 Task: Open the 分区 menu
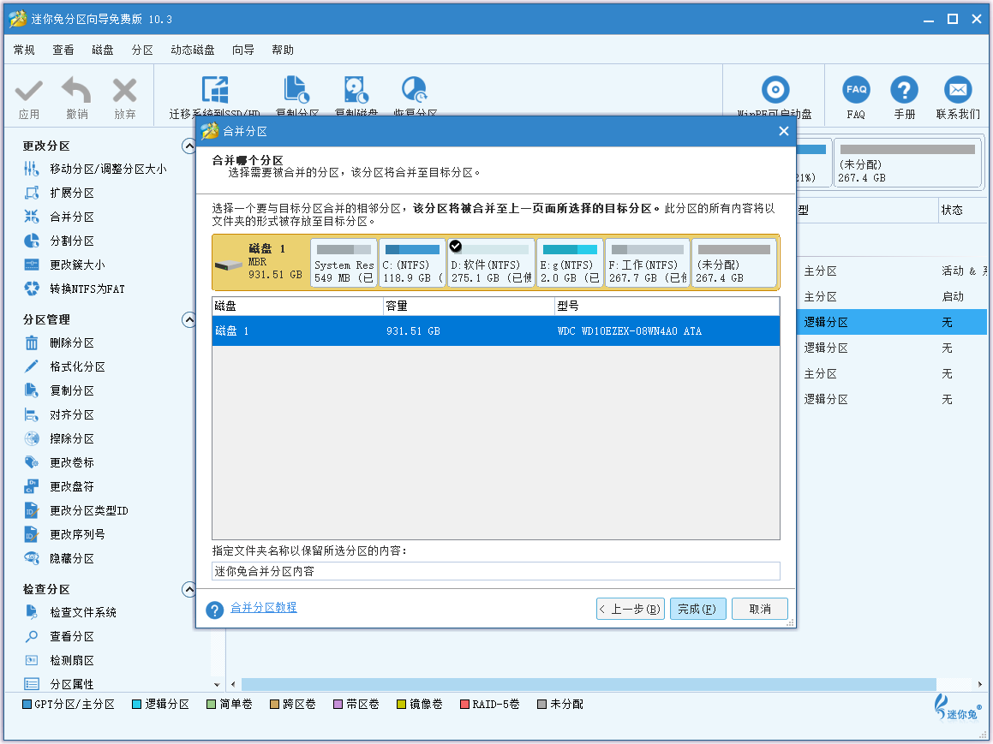pos(142,50)
